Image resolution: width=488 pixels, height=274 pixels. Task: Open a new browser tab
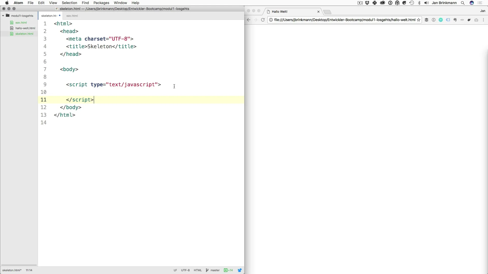click(327, 12)
